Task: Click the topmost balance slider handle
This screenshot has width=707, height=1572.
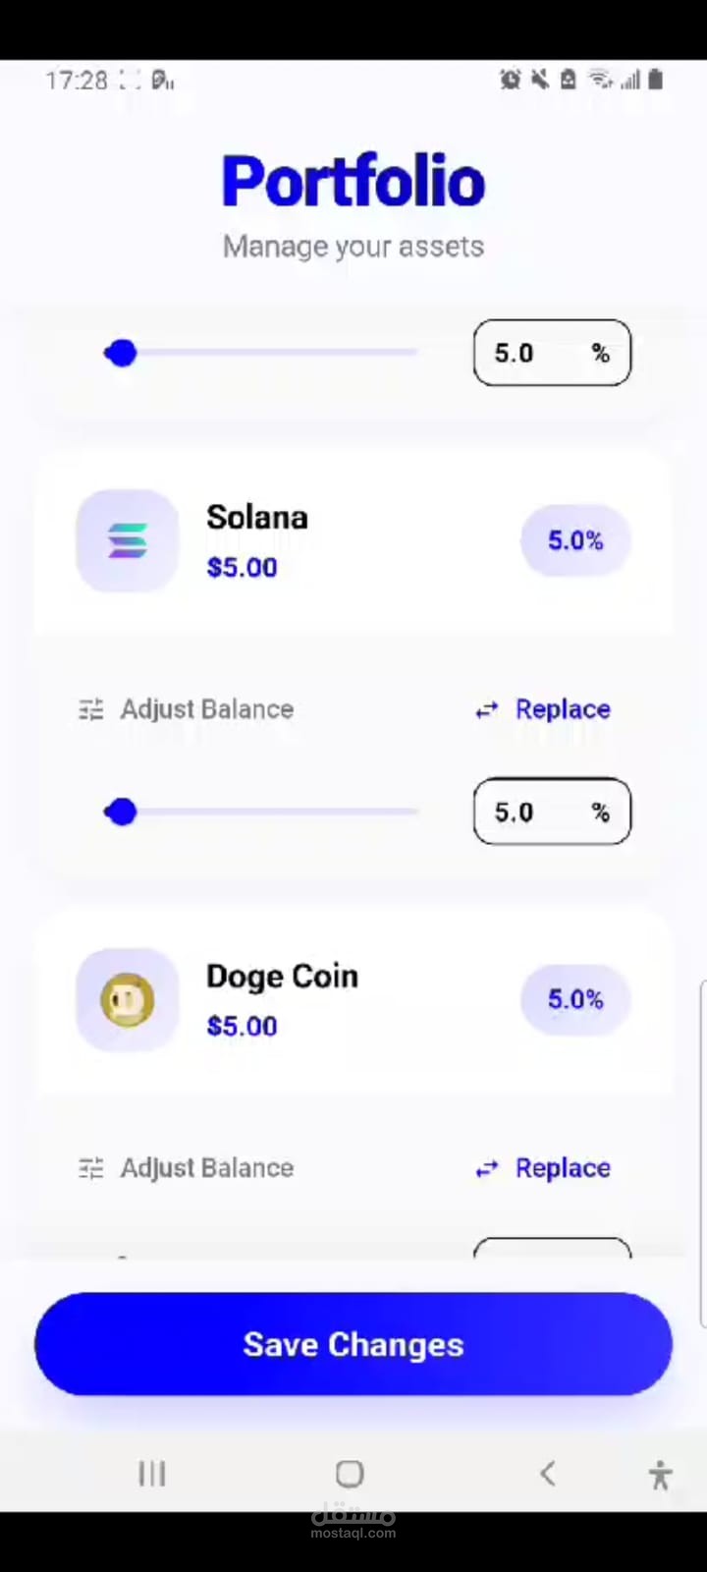Action: [121, 354]
